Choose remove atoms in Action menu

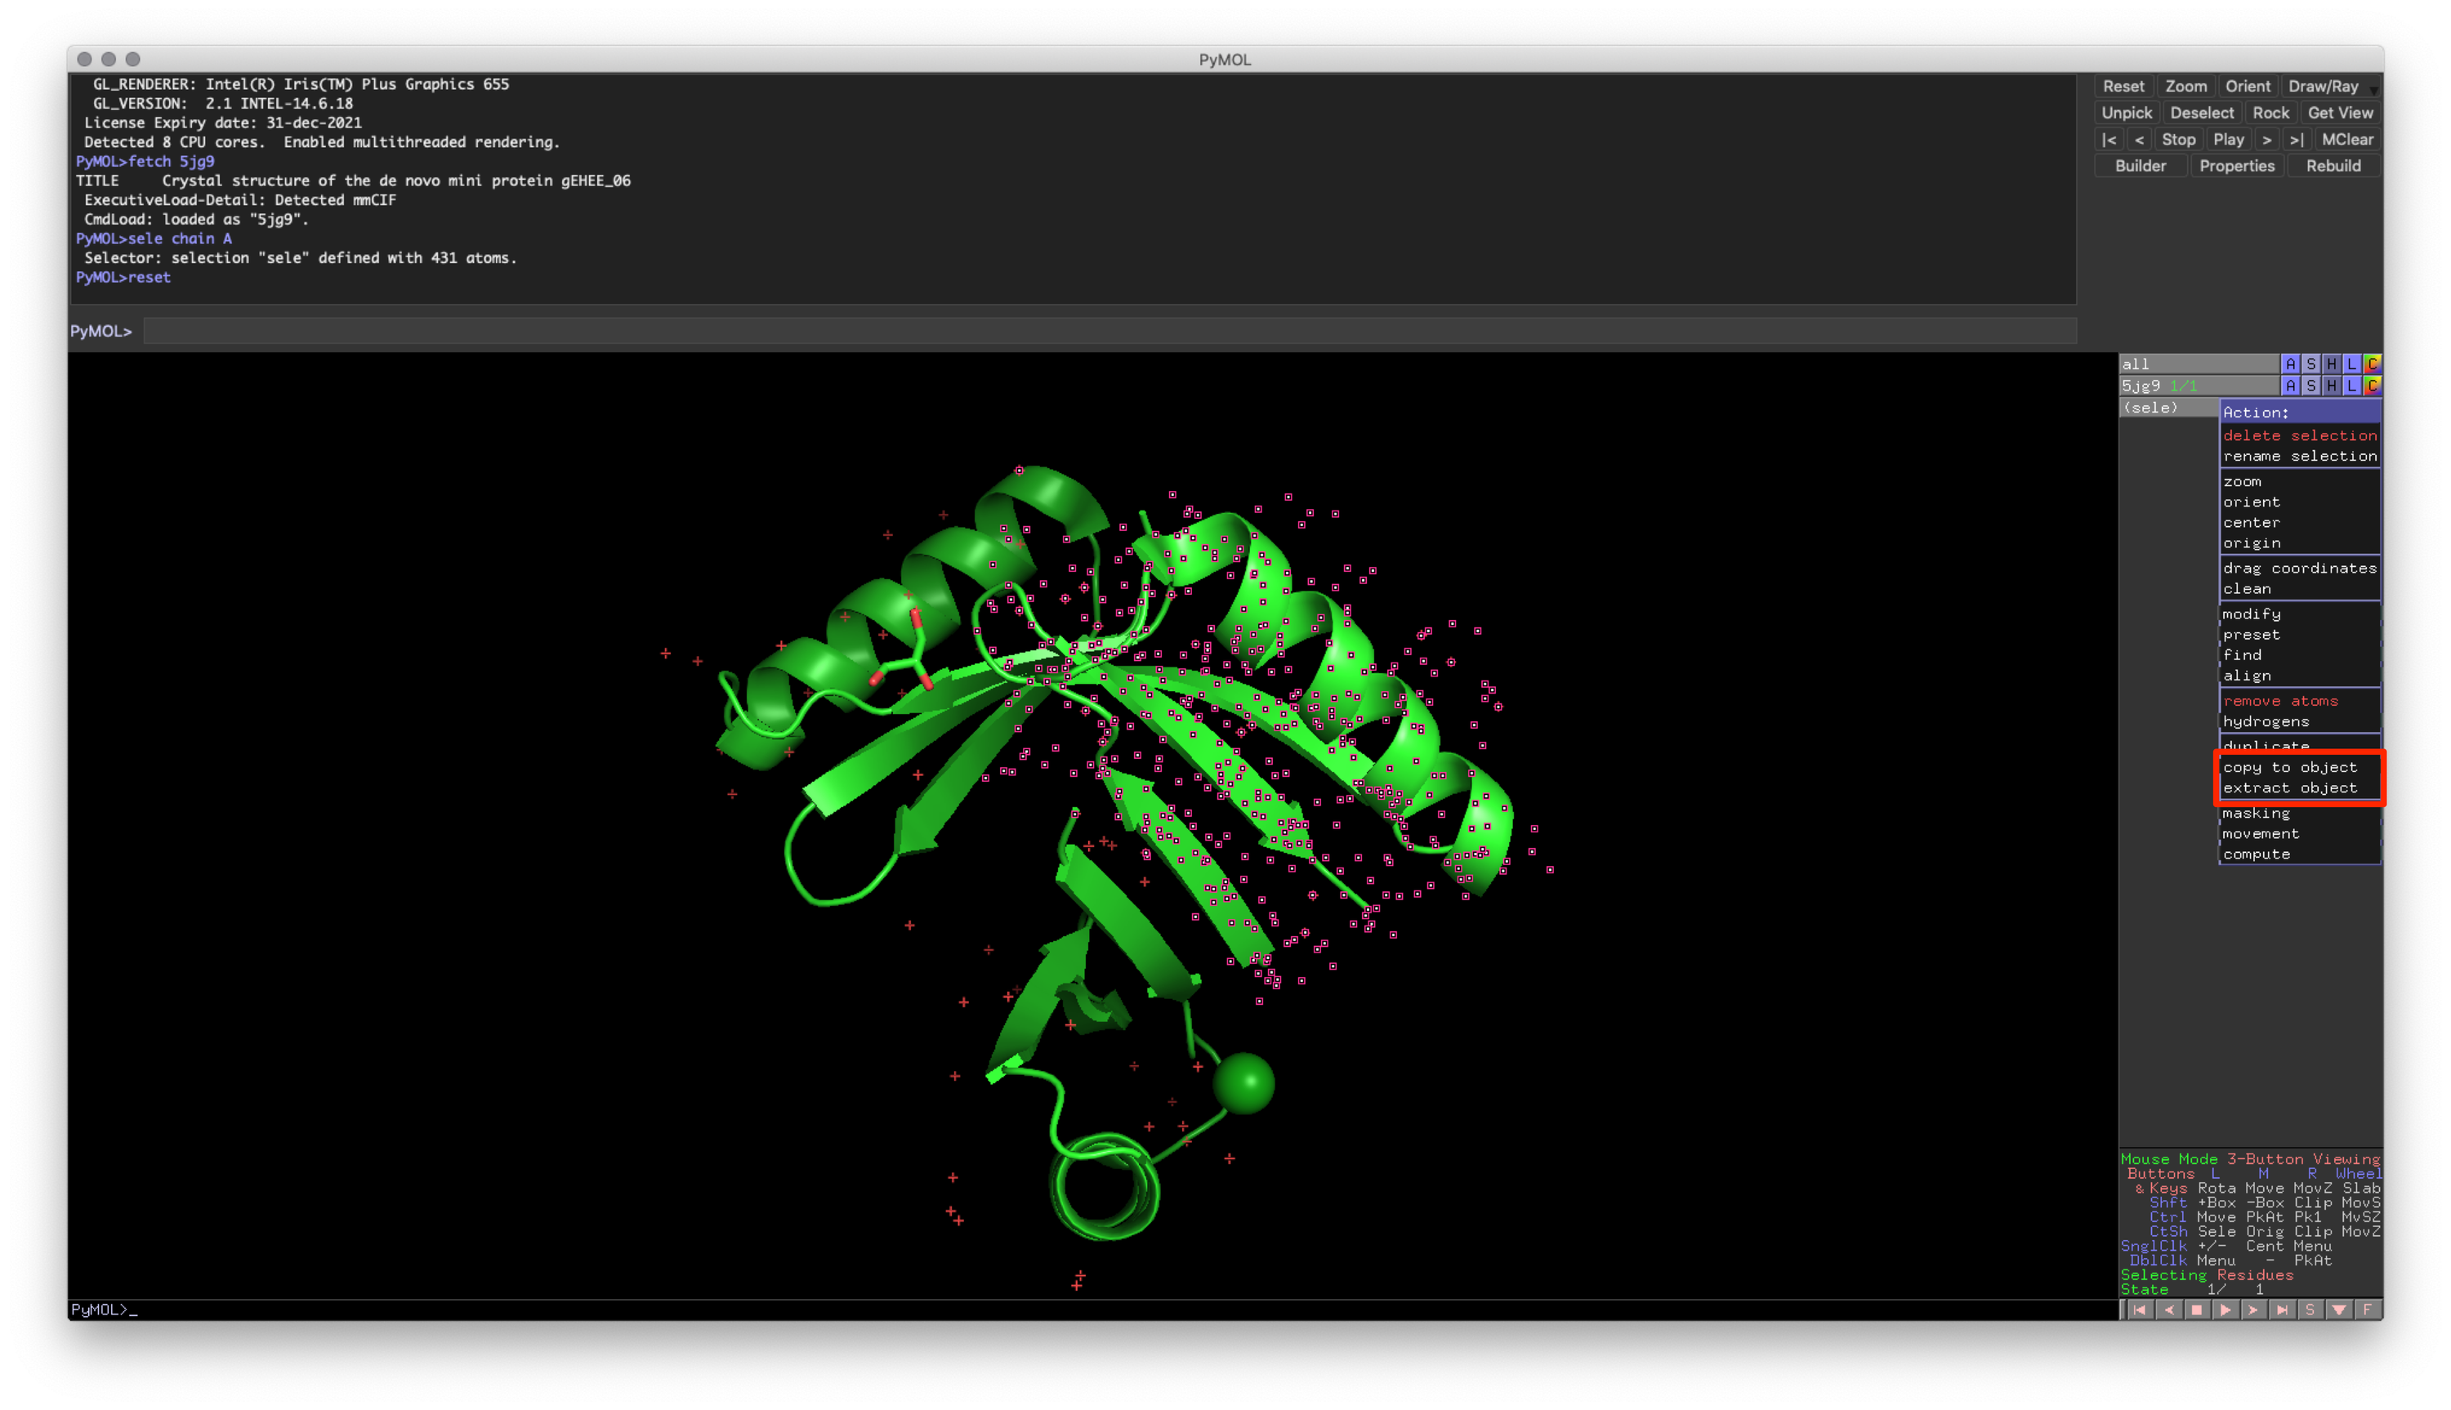(2299, 701)
